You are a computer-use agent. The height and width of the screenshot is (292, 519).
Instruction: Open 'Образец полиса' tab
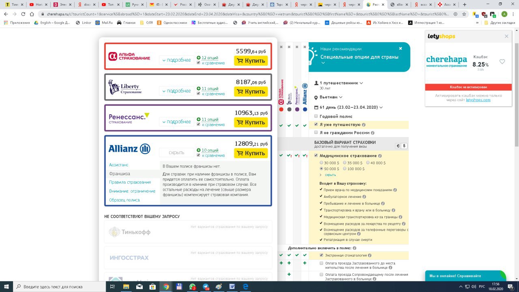[124, 200]
